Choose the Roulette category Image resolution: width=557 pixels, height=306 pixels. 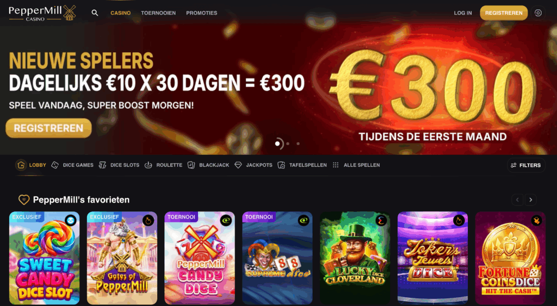click(x=163, y=165)
